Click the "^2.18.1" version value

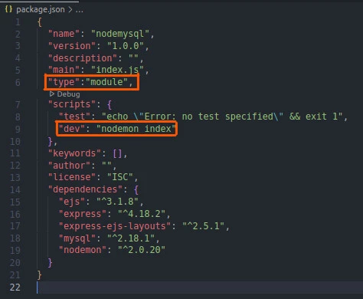pyautogui.click(x=131, y=238)
